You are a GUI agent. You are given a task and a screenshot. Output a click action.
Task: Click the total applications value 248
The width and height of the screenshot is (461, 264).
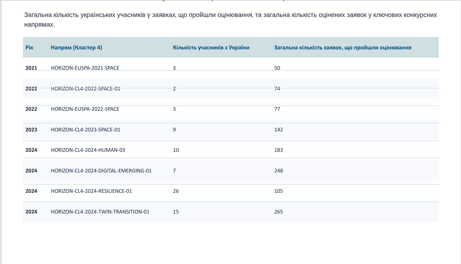(278, 171)
